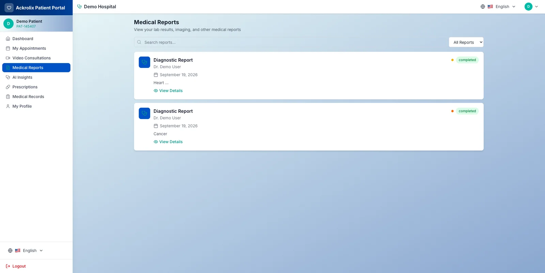
Task: Click Ackrolix Patient Portal title text
Action: [x=41, y=8]
